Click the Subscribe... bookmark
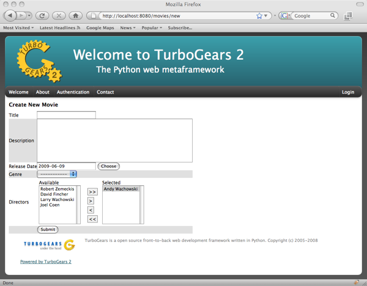Screen dimensions: 367x286 click(180, 28)
